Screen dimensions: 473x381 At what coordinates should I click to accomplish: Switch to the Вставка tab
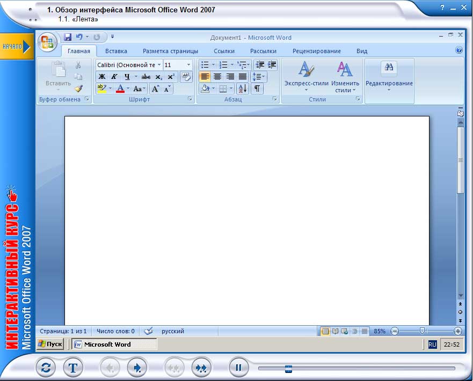click(116, 51)
